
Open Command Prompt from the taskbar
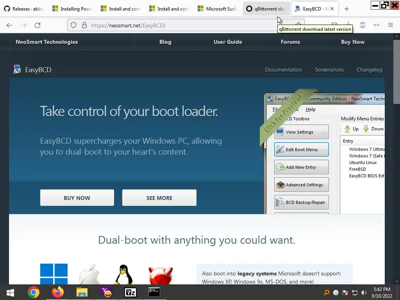pos(154,292)
